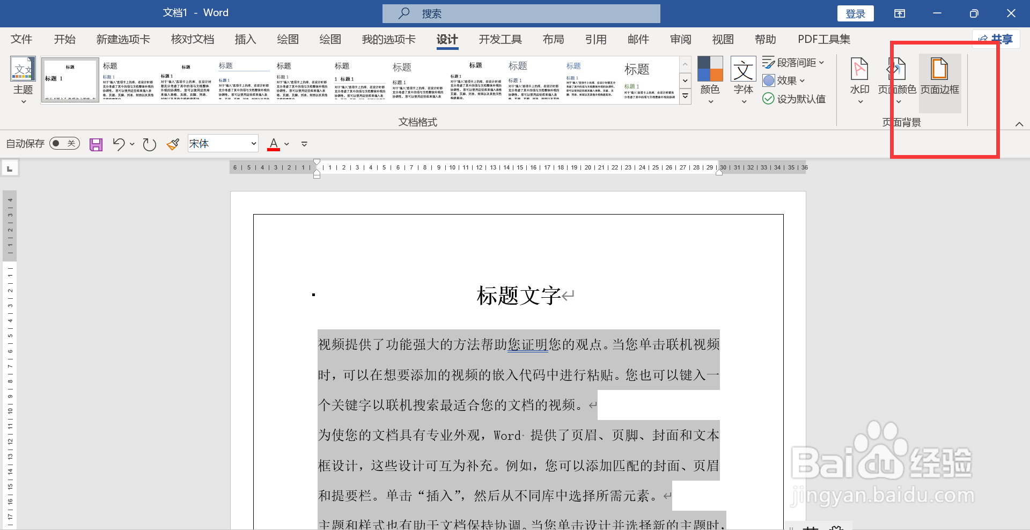
Task: Click the Save floppy disk icon
Action: click(x=96, y=144)
